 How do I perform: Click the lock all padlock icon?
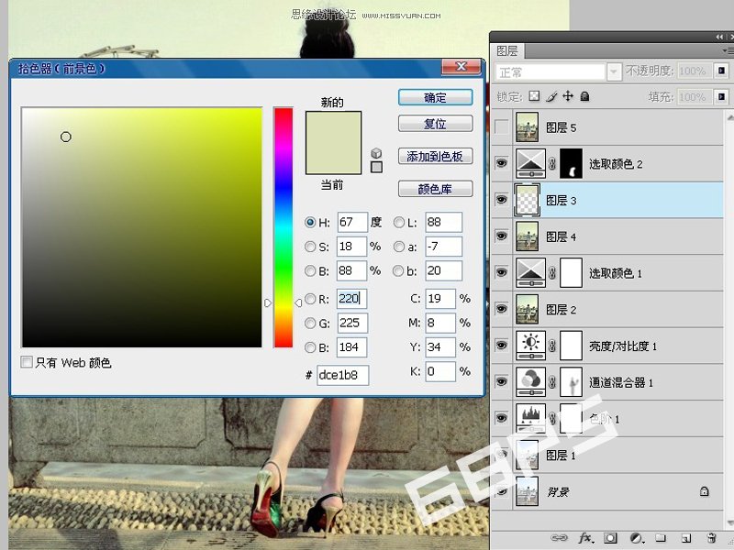(584, 96)
